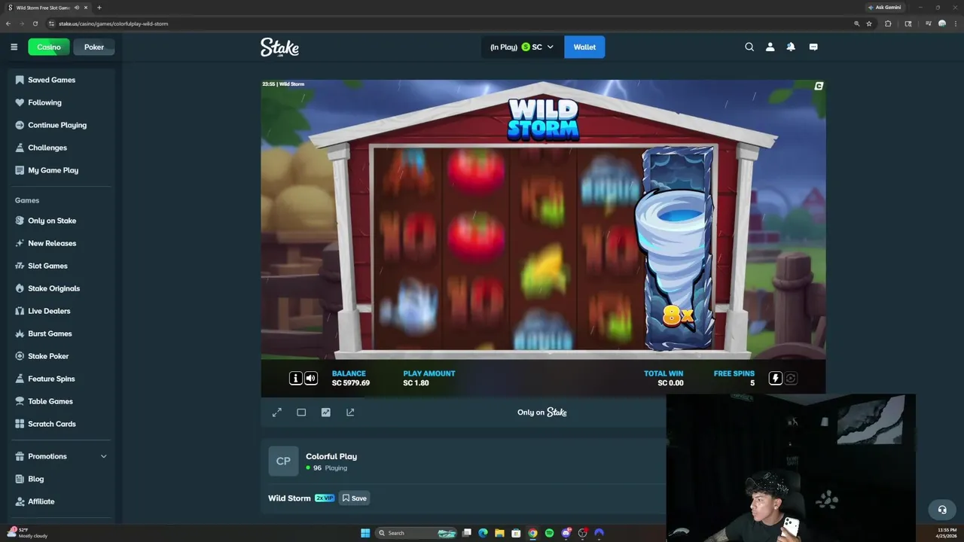
Task: Open the SC currency dropdown
Action: click(521, 47)
